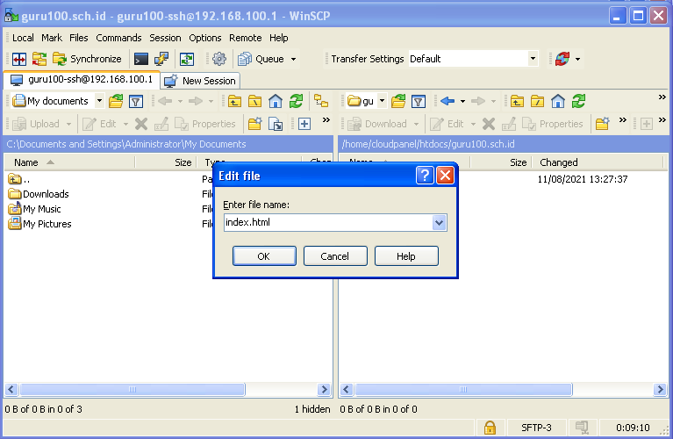
Task: Open remote home directory icon
Action: tap(557, 101)
